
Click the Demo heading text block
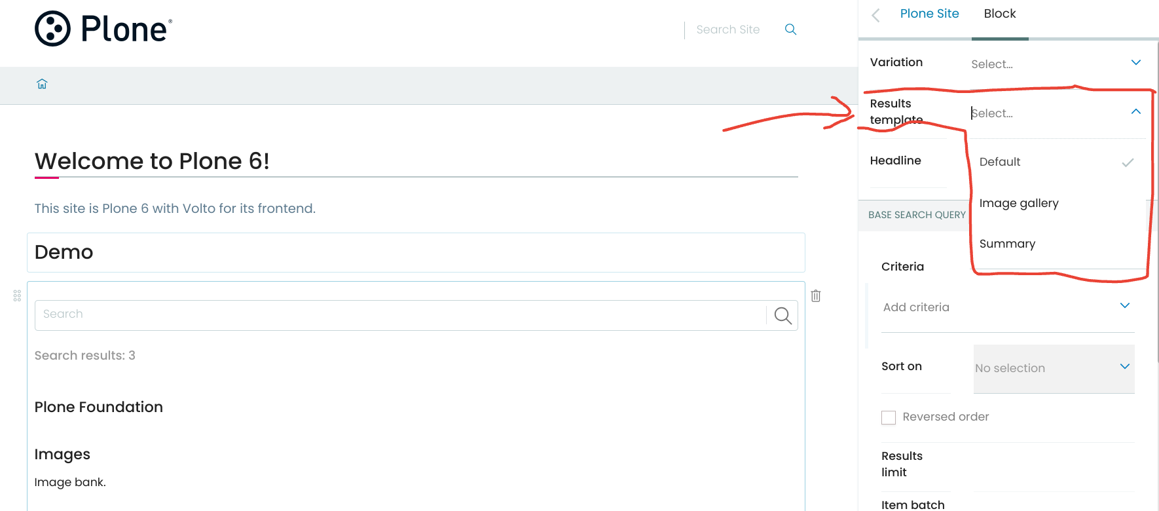[x=416, y=252]
